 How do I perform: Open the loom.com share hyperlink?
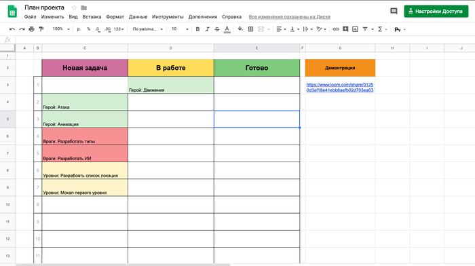pyautogui.click(x=339, y=88)
